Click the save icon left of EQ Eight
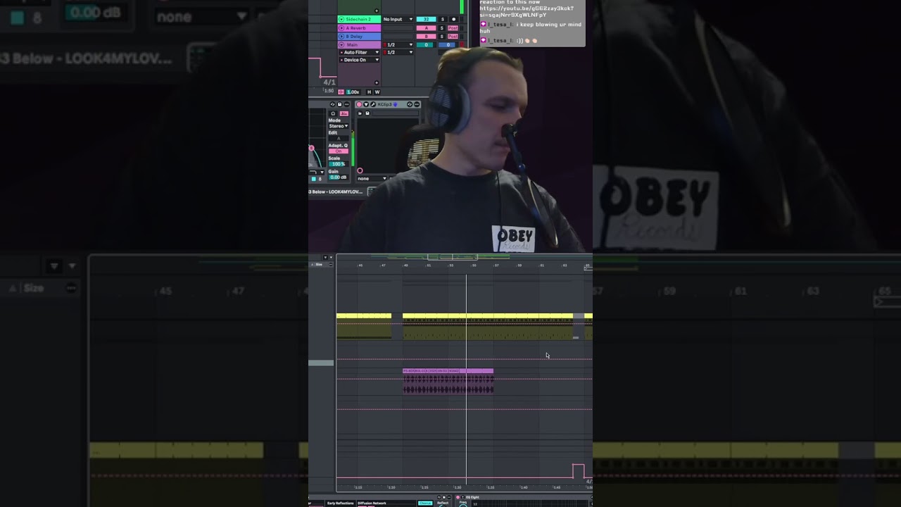Screen dimensions: 901x507 tap(444, 497)
